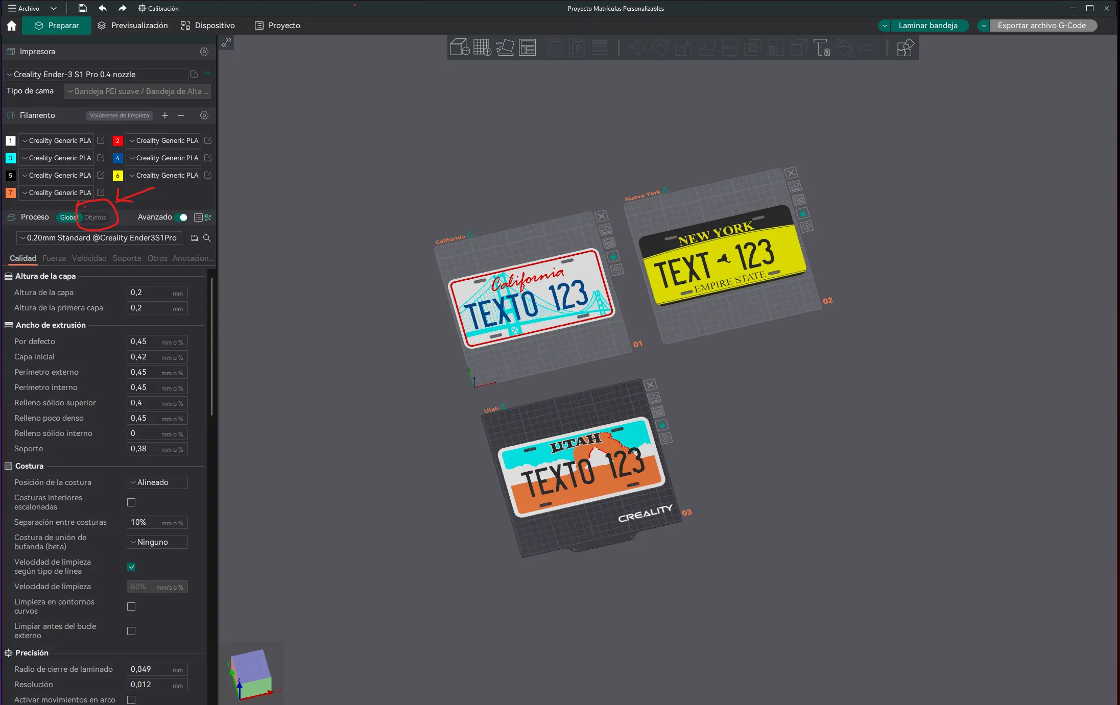Image resolution: width=1120 pixels, height=705 pixels.
Task: Open Costura de unión de bufanda dropdown
Action: pyautogui.click(x=157, y=542)
